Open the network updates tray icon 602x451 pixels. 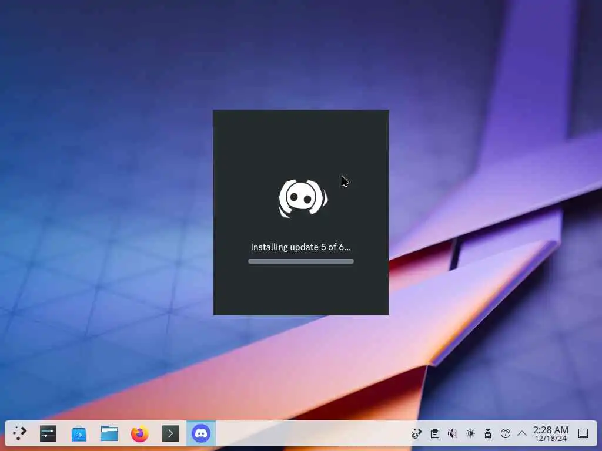(417, 434)
